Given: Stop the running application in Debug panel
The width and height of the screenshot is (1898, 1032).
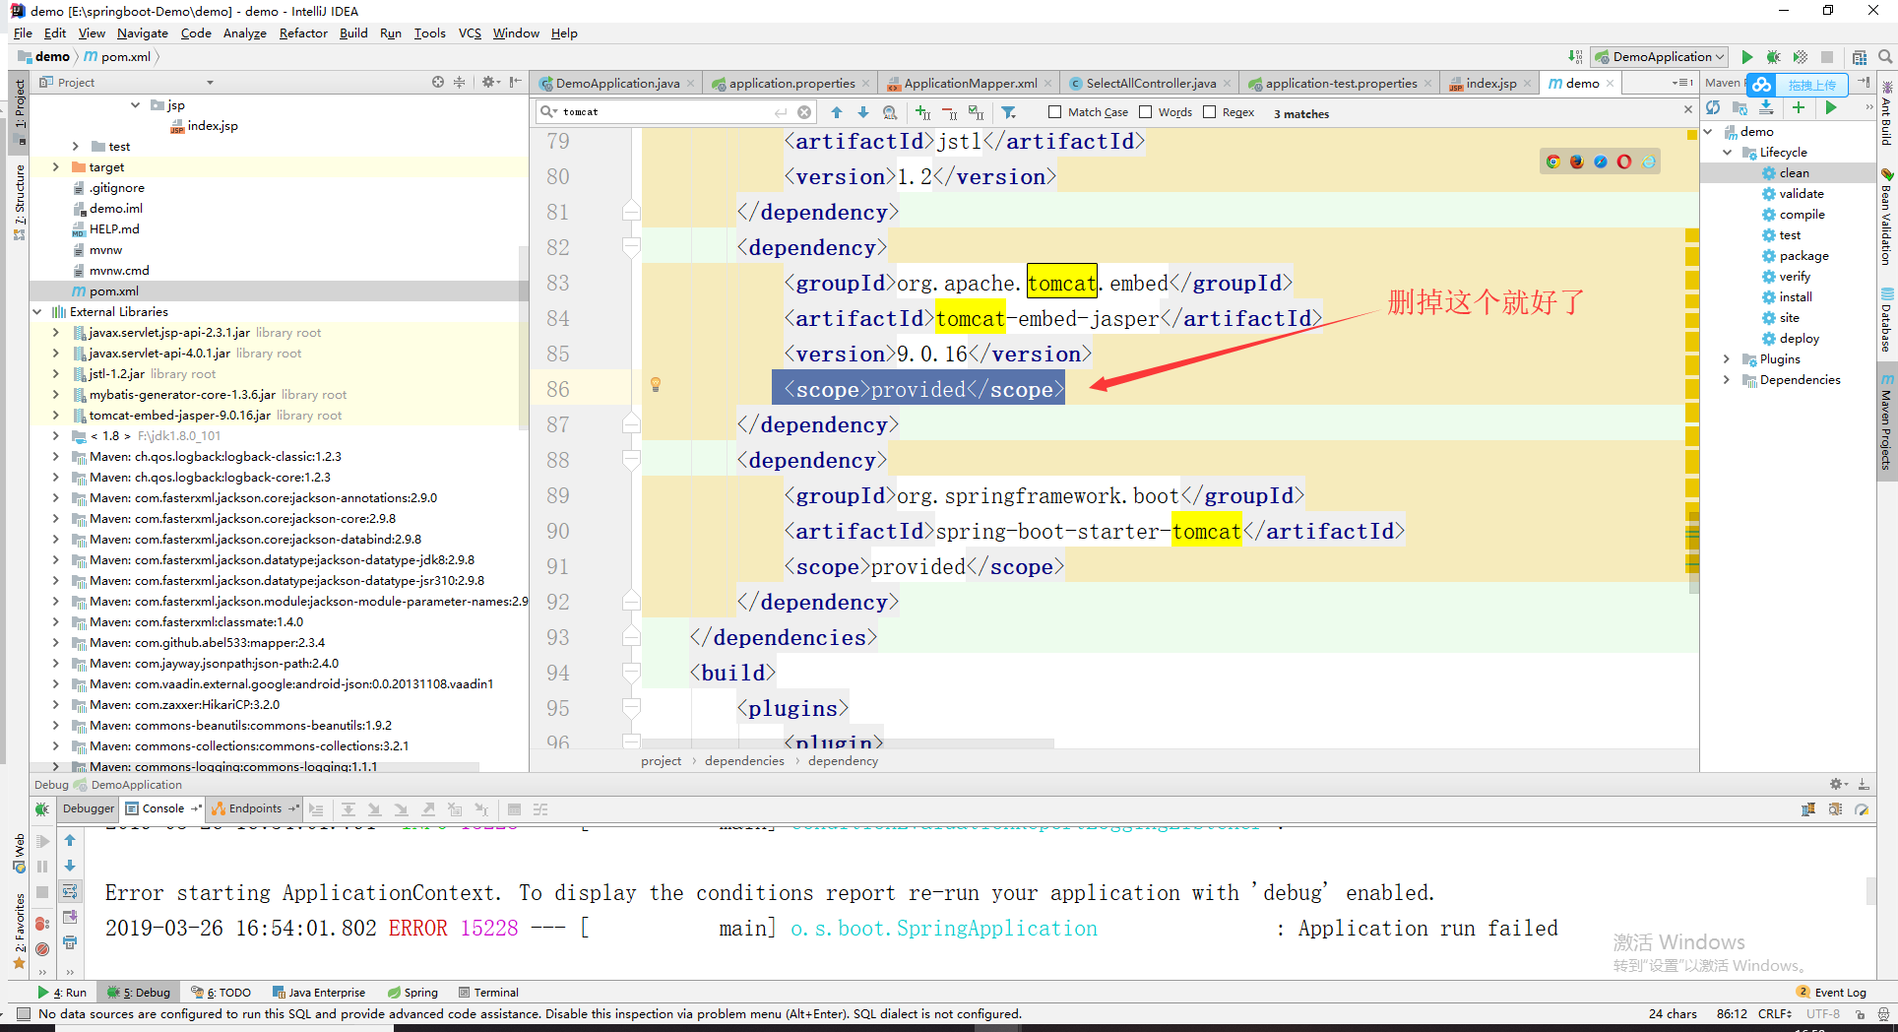Looking at the screenshot, I should click(x=41, y=892).
